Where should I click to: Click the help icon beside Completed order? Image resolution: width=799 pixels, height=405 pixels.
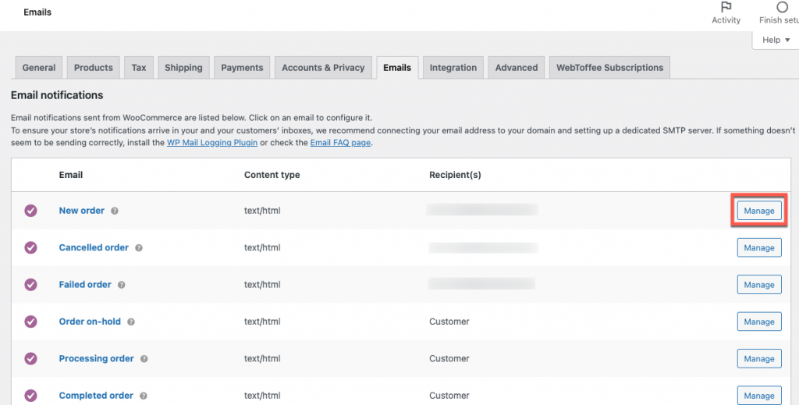(144, 396)
